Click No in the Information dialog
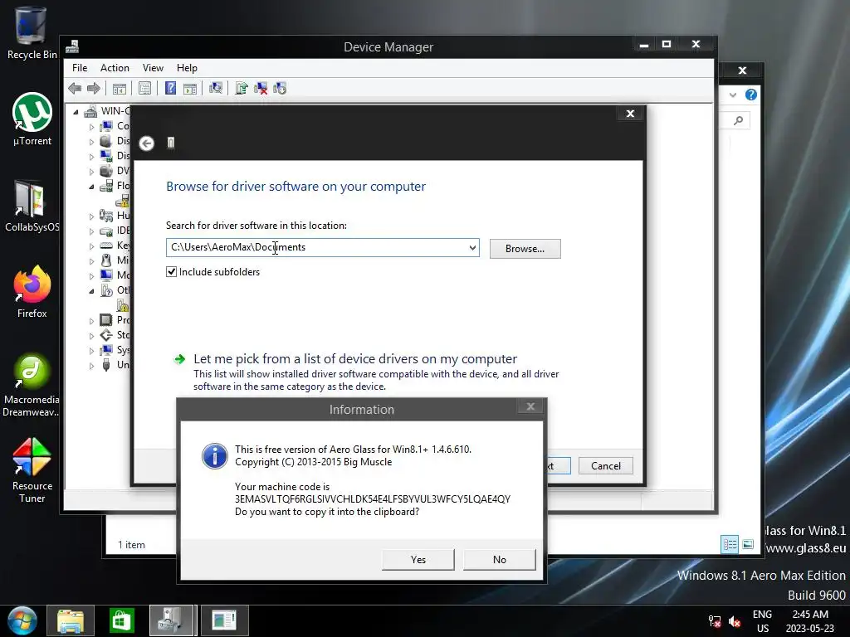The image size is (850, 637). click(x=499, y=560)
